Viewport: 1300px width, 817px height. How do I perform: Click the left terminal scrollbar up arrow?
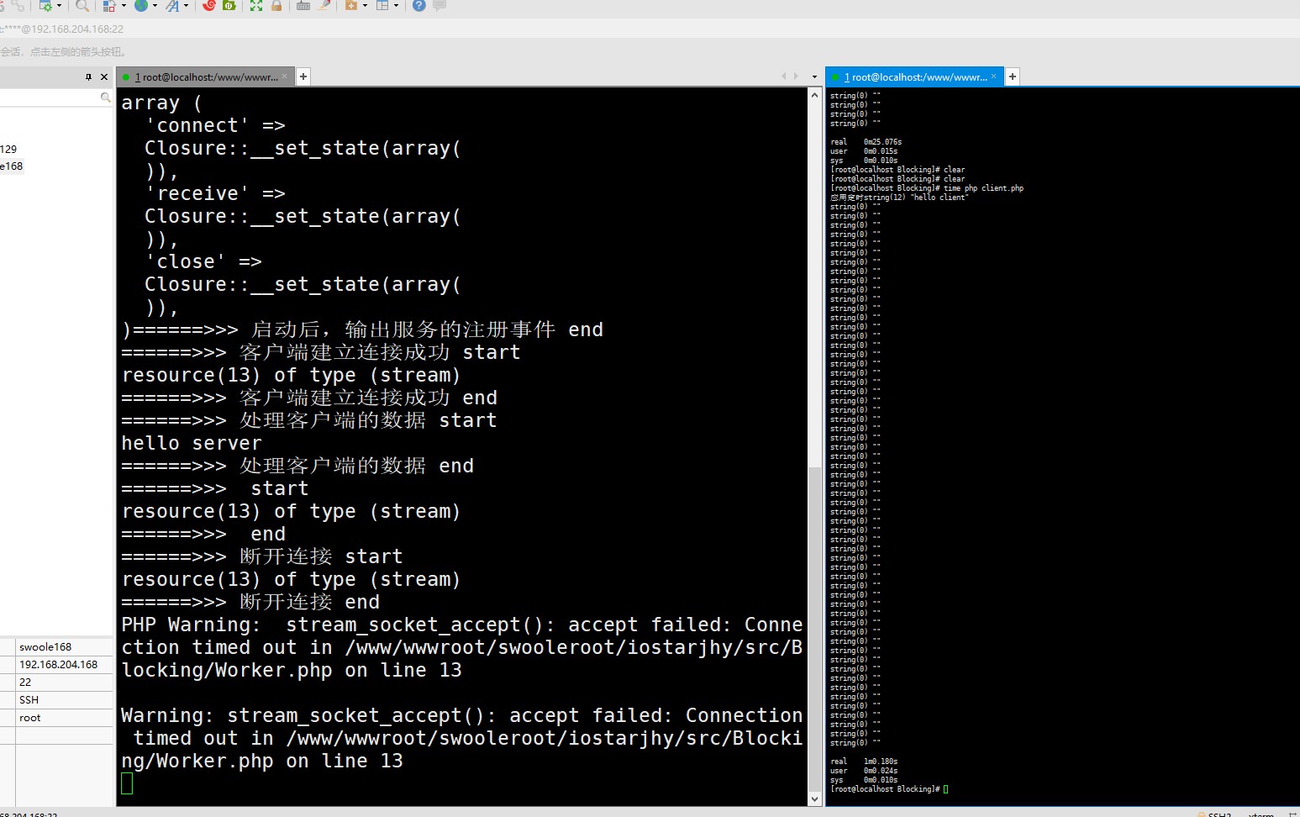point(815,95)
